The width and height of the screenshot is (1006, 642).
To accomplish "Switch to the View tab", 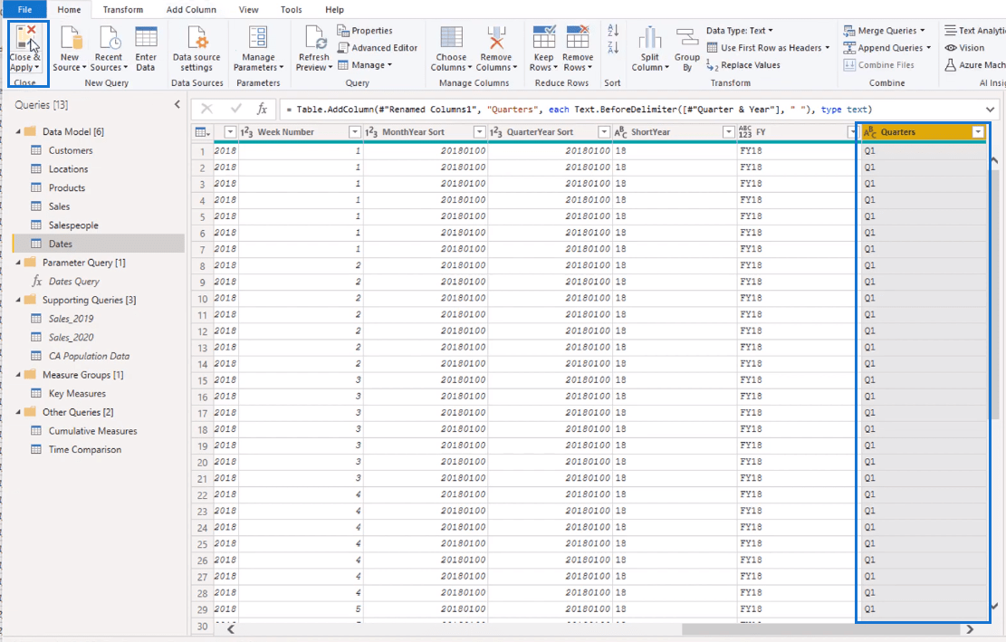I will click(248, 10).
